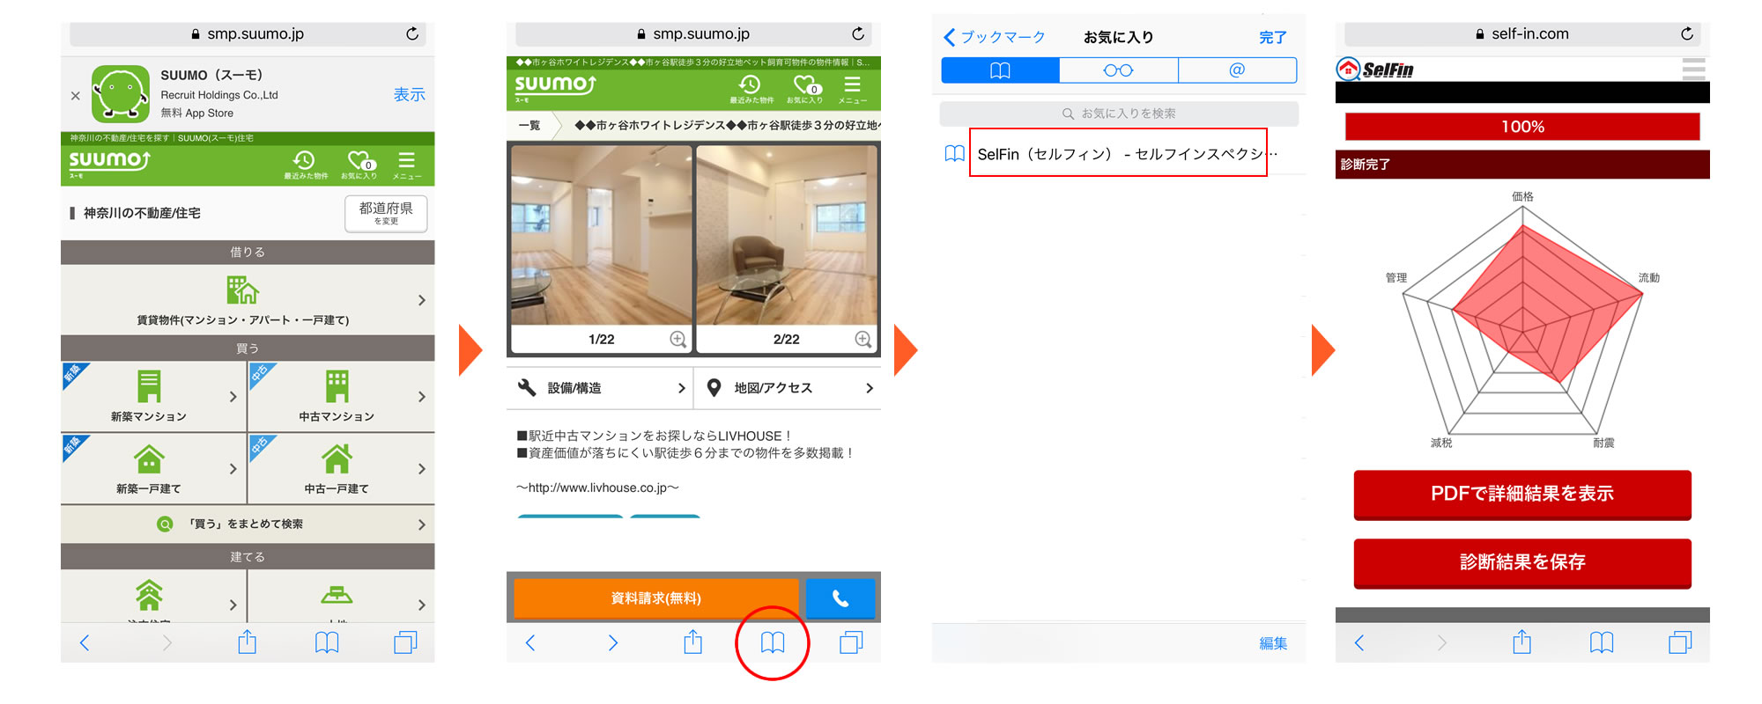Tap zoom icon beside 2/22 photo
This screenshot has height=704, width=1762.
[863, 339]
